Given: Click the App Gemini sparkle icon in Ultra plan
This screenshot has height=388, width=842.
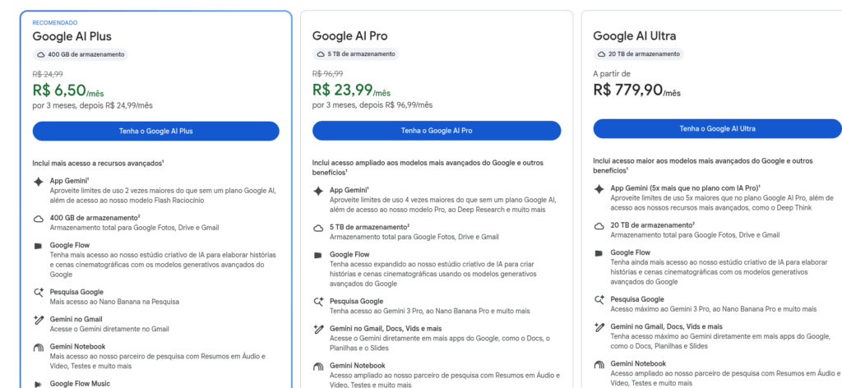Looking at the screenshot, I should pos(599,189).
